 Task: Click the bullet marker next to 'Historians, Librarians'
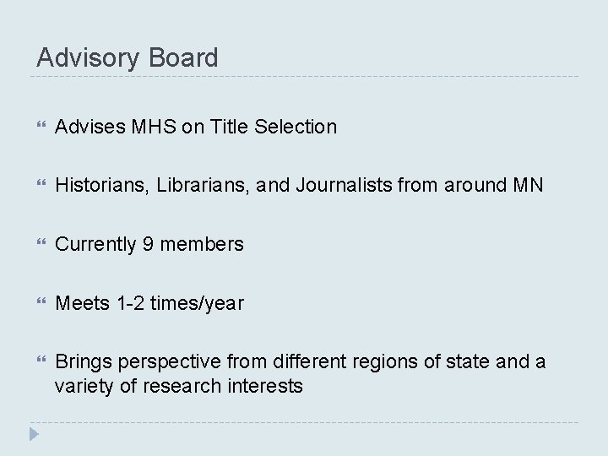36,187
